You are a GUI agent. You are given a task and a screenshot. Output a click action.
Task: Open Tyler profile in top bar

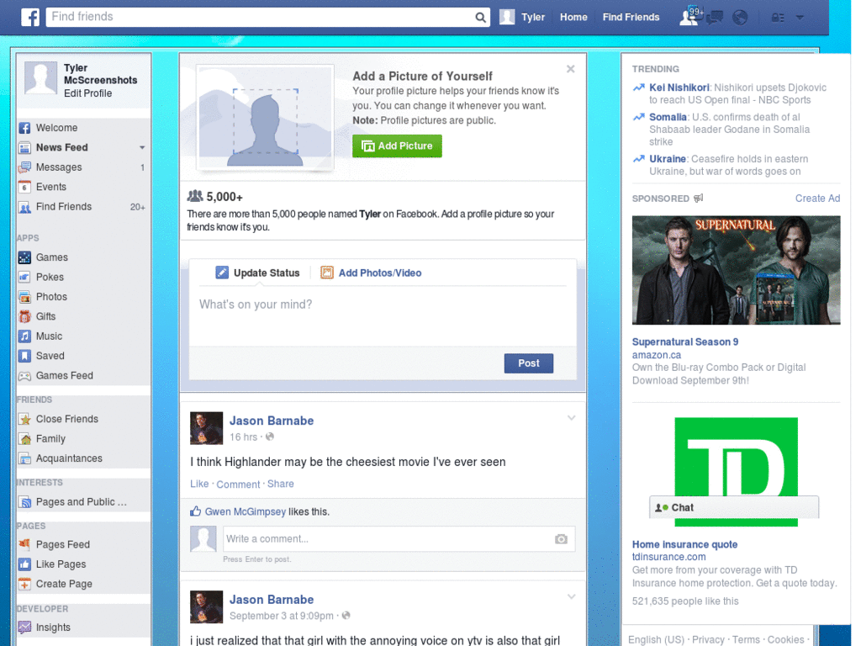coord(522,17)
